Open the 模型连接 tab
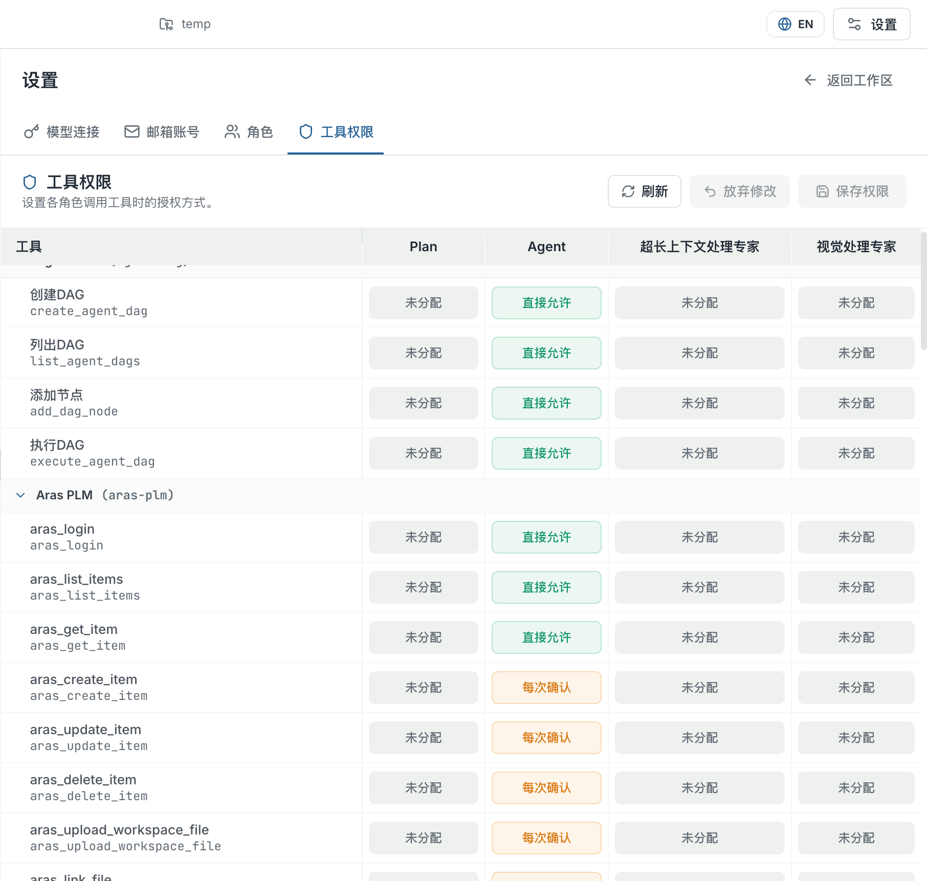 point(61,132)
